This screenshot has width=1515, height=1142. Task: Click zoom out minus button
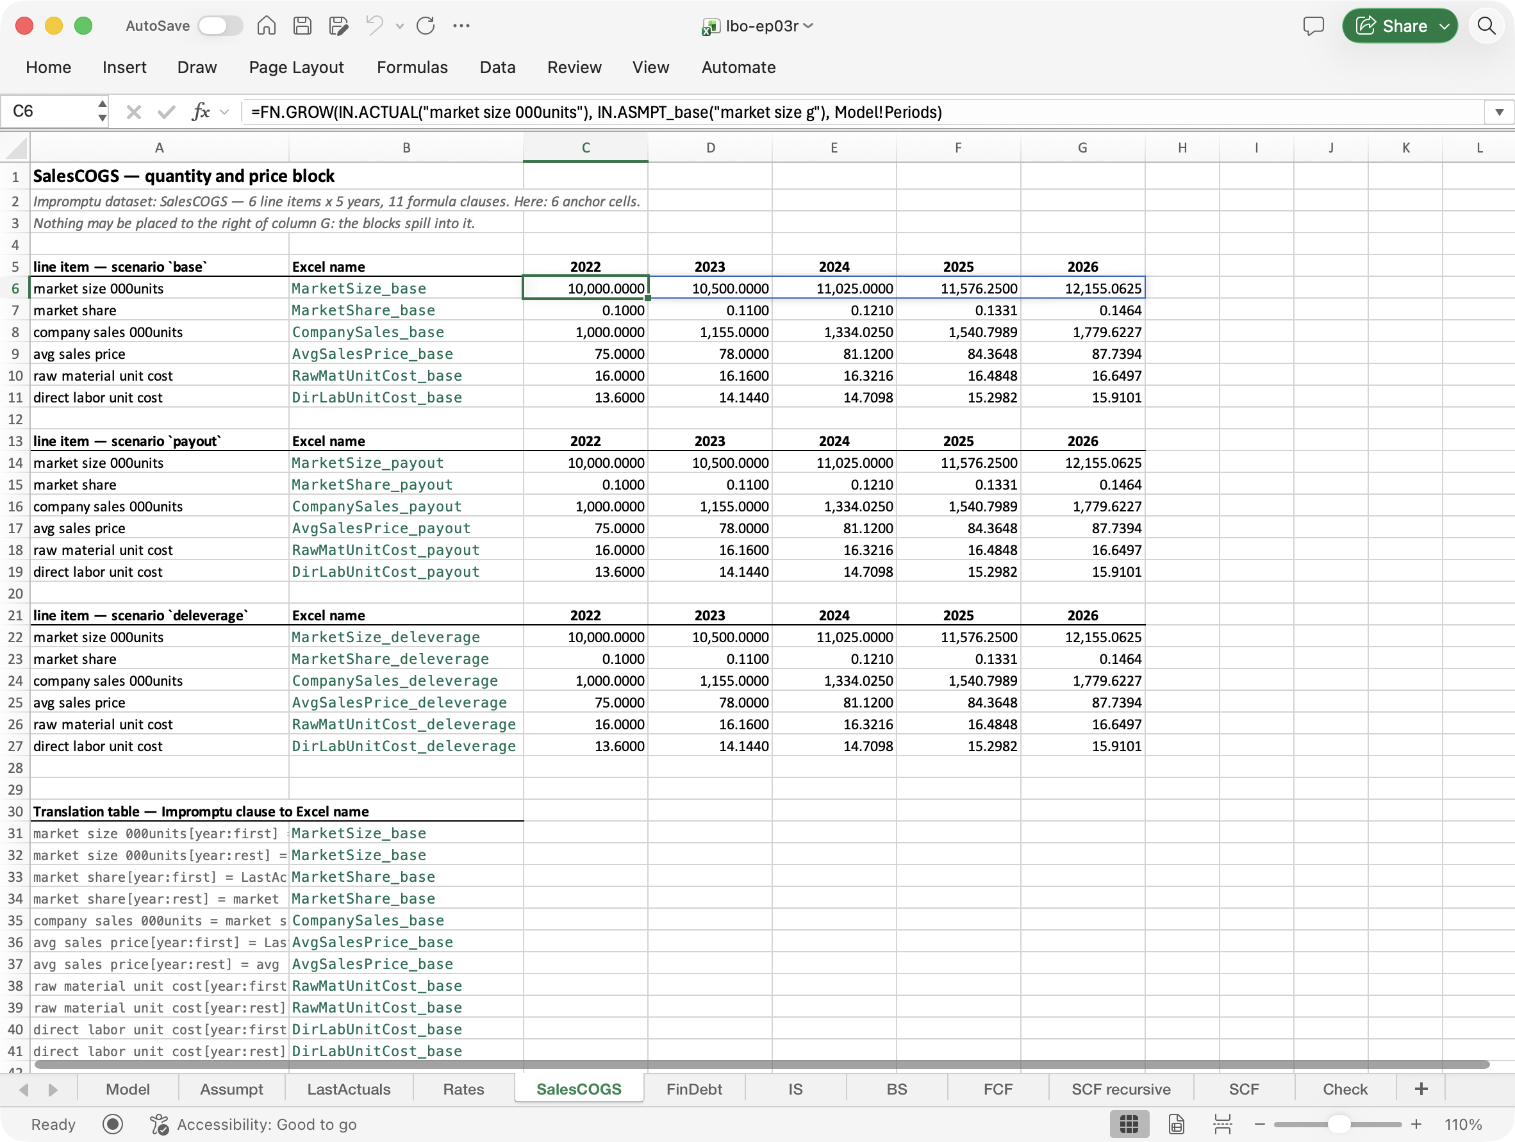pyautogui.click(x=1259, y=1124)
